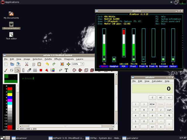Image resolution: width=187 pixels, height=140 pixels.
Task: Pick the text tool in mtPaint
Action: coord(66,70)
